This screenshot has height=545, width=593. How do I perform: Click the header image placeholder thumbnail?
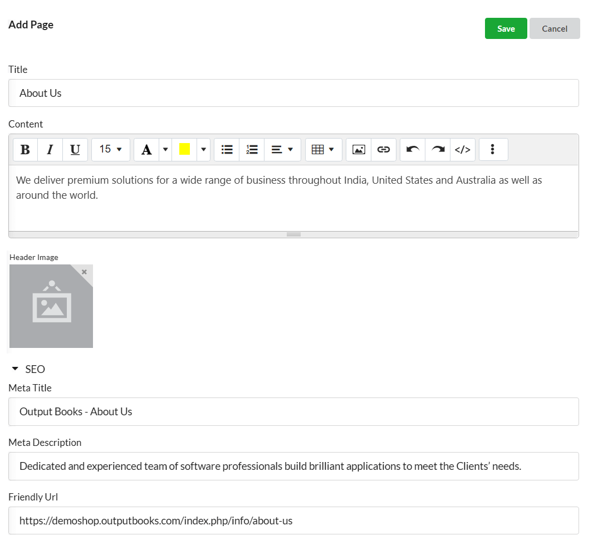click(x=51, y=306)
